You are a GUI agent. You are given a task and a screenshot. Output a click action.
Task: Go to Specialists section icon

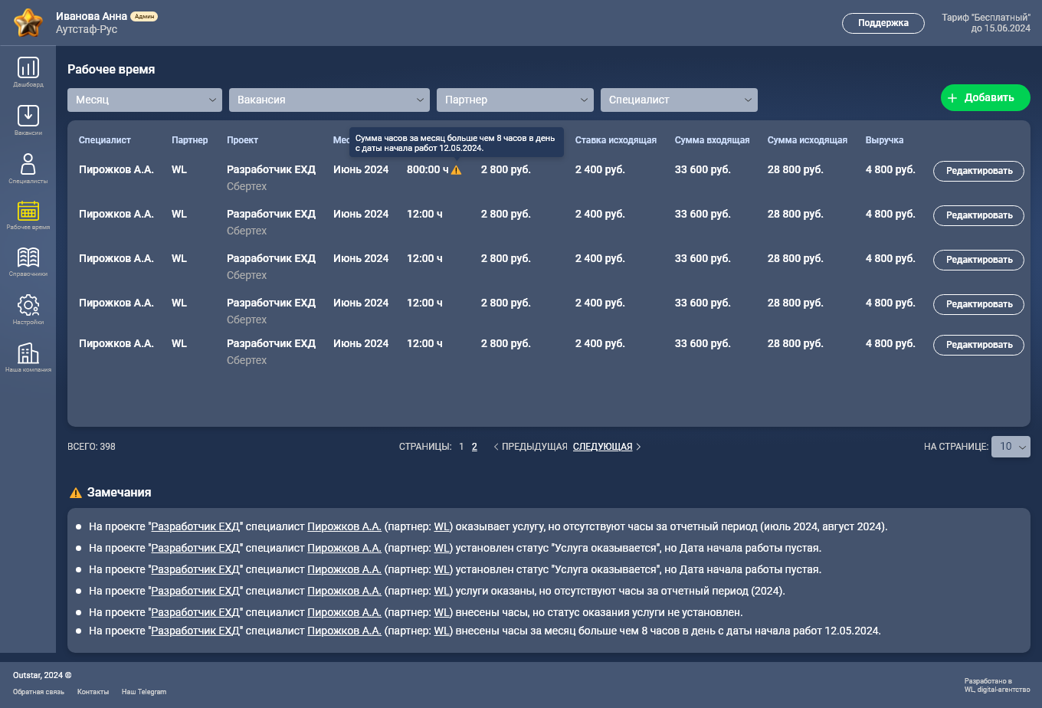(28, 164)
